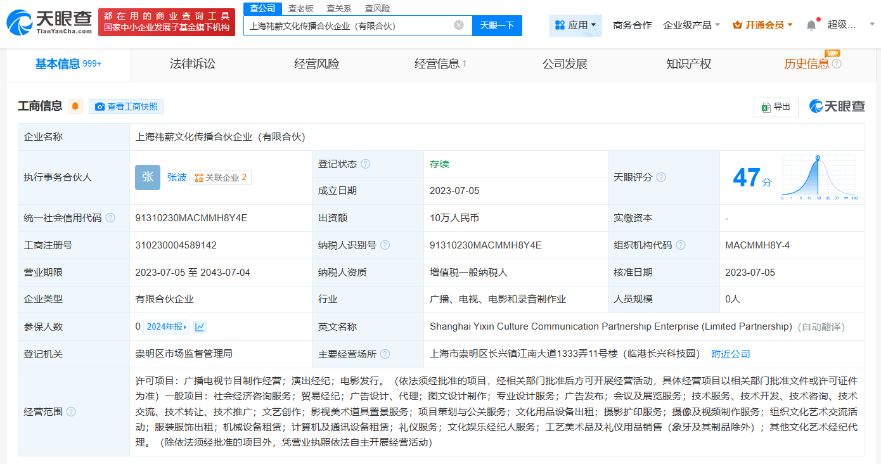881x464 pixels.
Task: Click the address 上海市崇明区长兴镇江南大道 text
Action: (564, 354)
